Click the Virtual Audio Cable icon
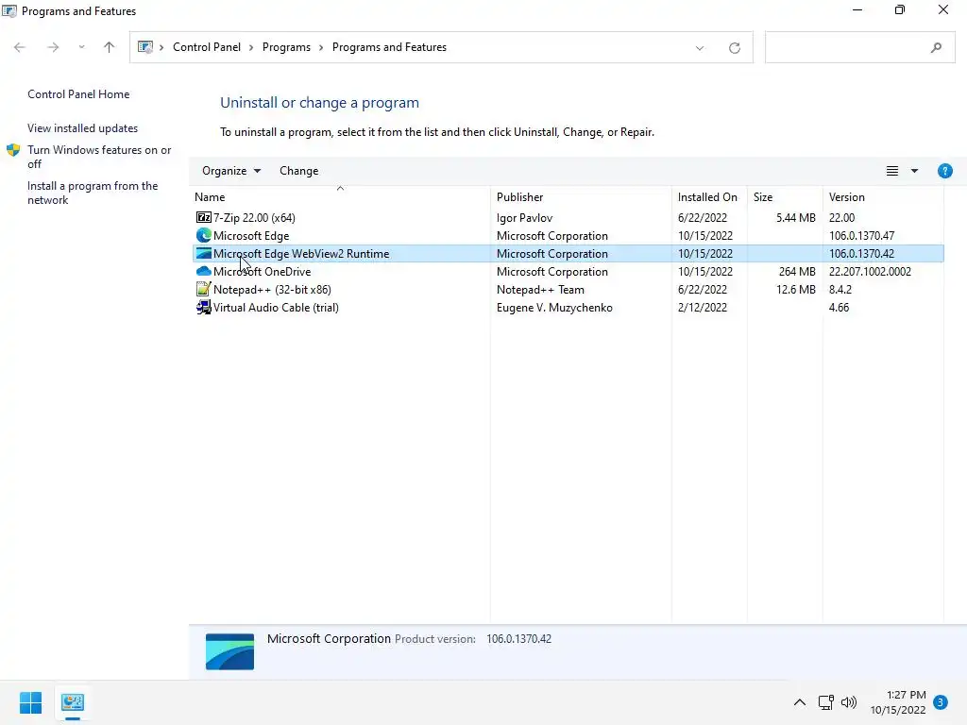This screenshot has width=967, height=725. [x=204, y=307]
